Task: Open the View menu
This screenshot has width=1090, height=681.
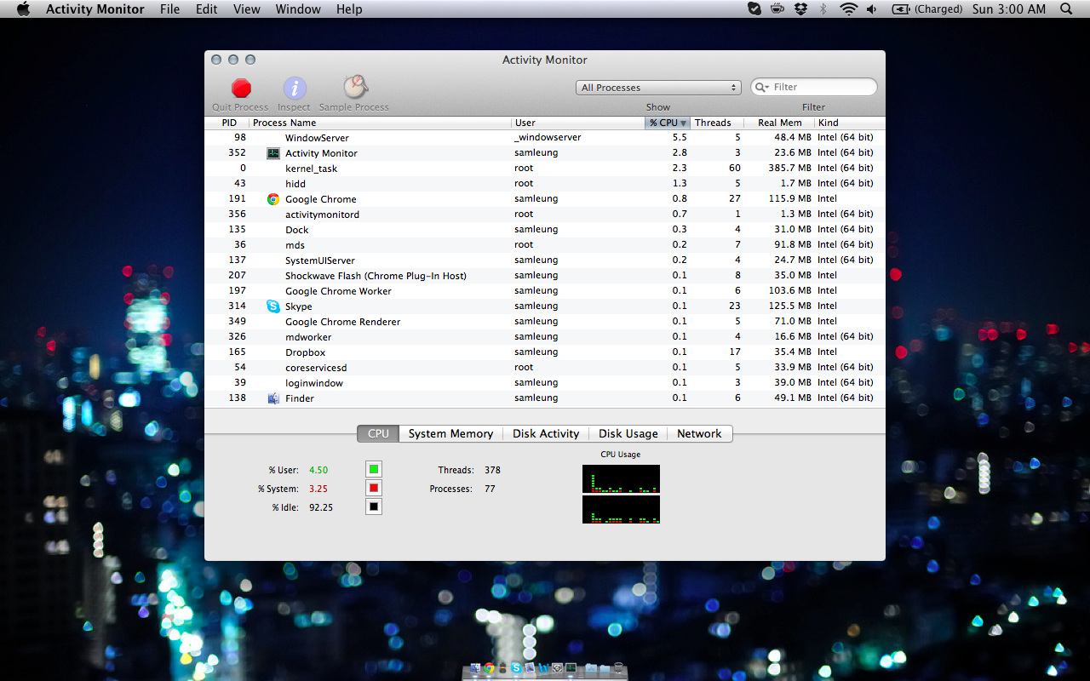Action: click(247, 9)
